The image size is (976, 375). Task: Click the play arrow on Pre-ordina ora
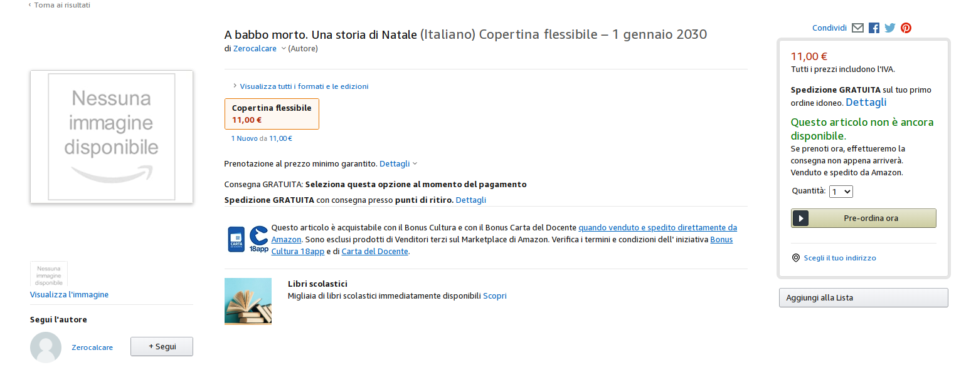point(800,218)
